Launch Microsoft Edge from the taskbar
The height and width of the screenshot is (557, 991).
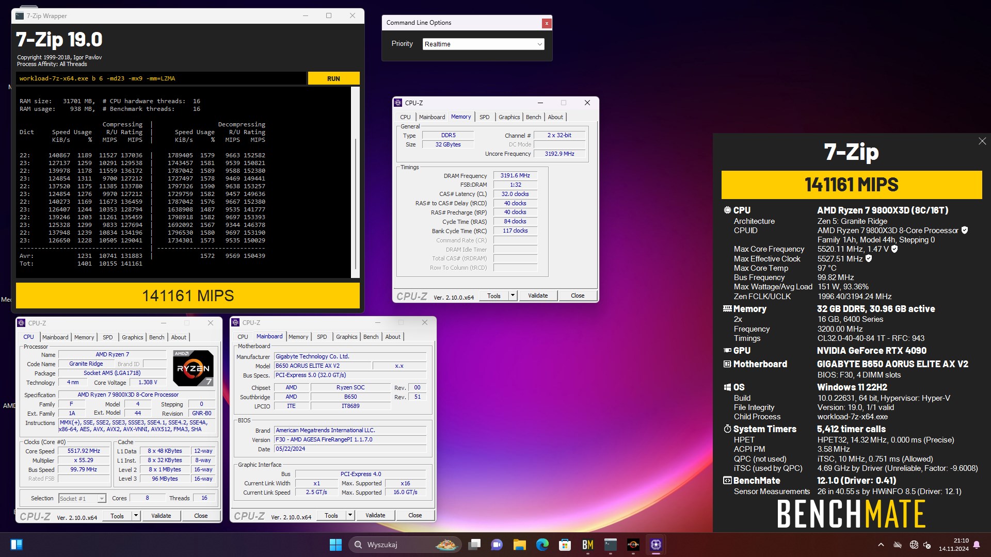point(542,545)
